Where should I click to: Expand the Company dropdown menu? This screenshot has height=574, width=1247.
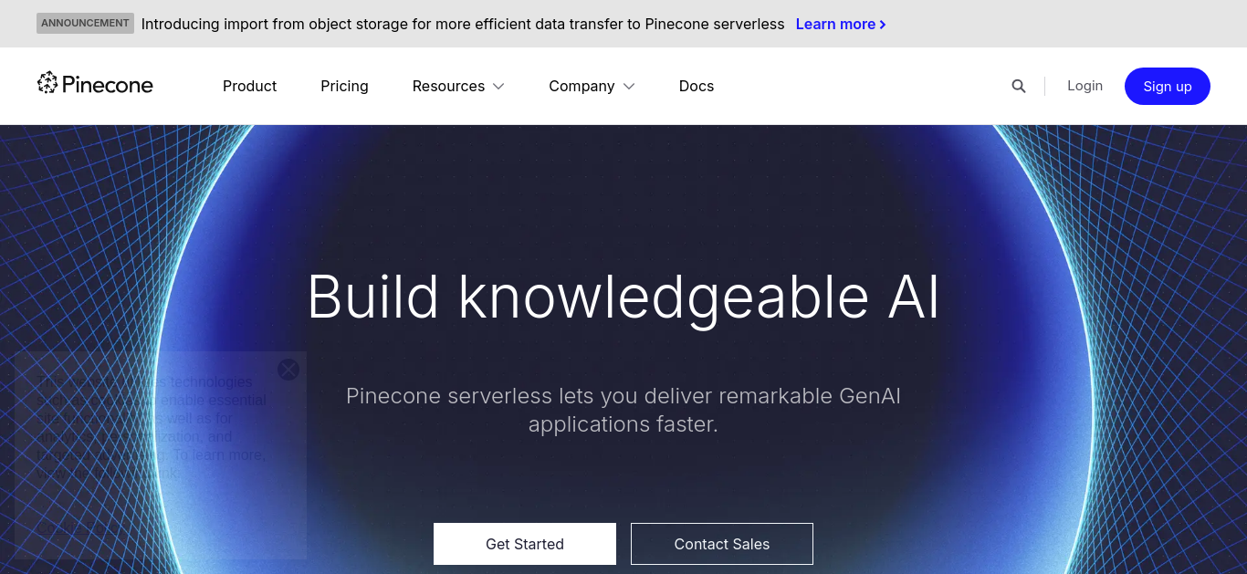(x=592, y=86)
